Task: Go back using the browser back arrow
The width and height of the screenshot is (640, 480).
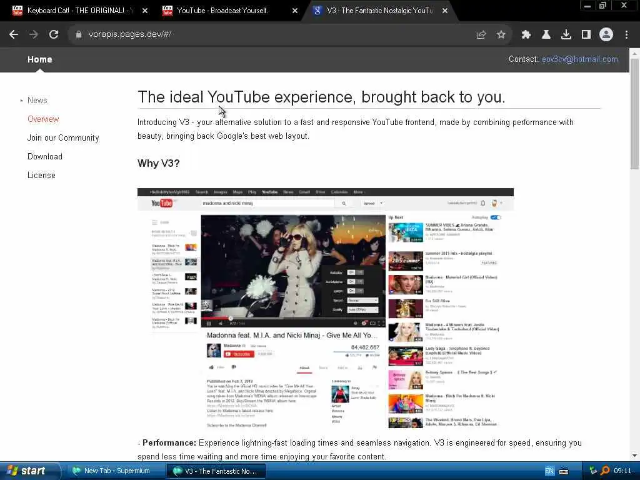Action: tap(14, 35)
